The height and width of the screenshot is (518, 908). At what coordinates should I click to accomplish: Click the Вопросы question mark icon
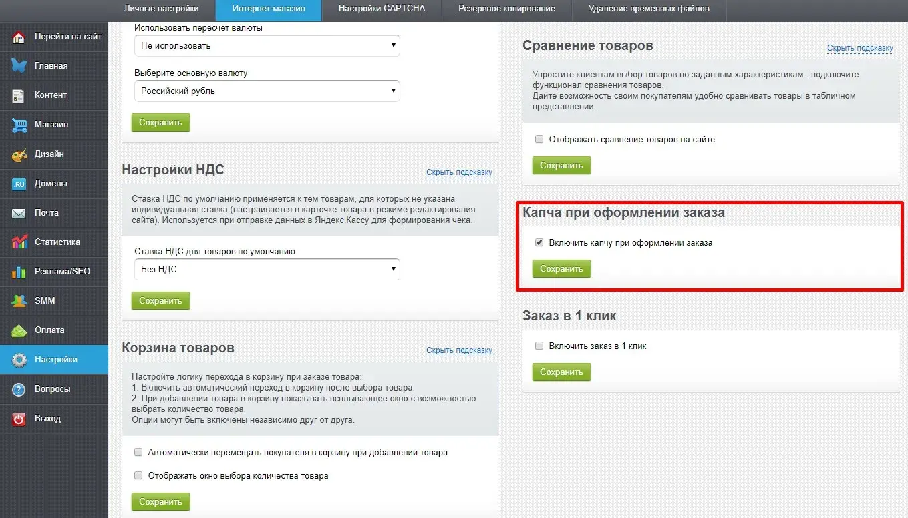(x=19, y=389)
